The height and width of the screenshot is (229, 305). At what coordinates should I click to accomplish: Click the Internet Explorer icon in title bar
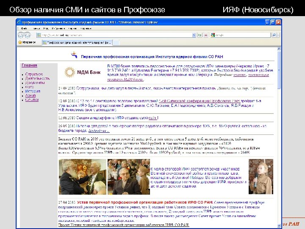point(19,22)
